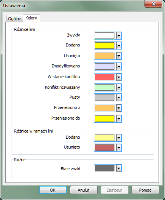The image size is (165, 200).
Task: Click the Anuluj button
Action: tap(84, 190)
